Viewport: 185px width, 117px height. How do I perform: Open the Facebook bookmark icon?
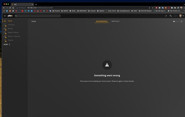pyautogui.click(x=7, y=11)
